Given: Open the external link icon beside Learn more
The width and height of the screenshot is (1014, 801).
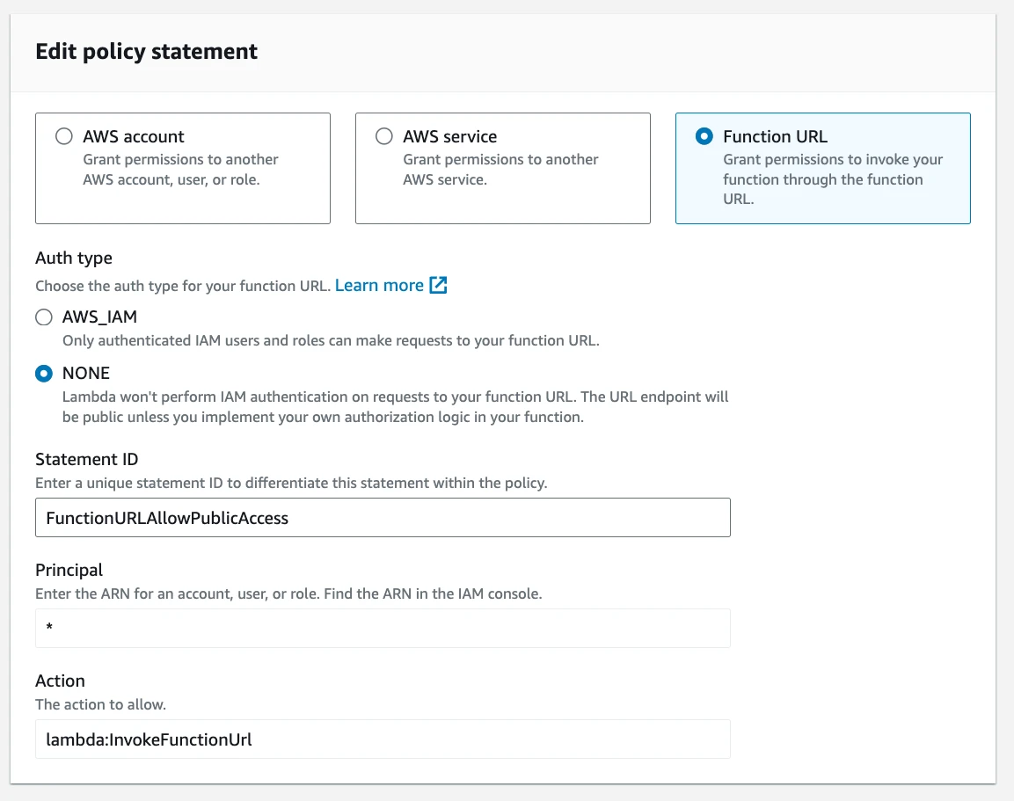Looking at the screenshot, I should 438,286.
